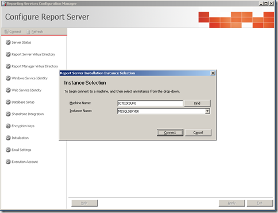Click the Initialization status icon
The width and height of the screenshot is (278, 213).
pyautogui.click(x=8, y=138)
